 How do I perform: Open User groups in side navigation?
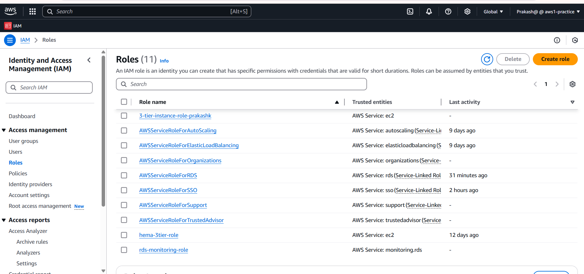click(24, 141)
